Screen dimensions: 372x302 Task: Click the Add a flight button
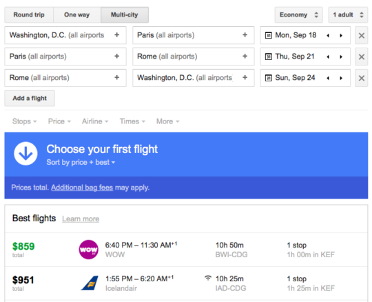coord(30,99)
